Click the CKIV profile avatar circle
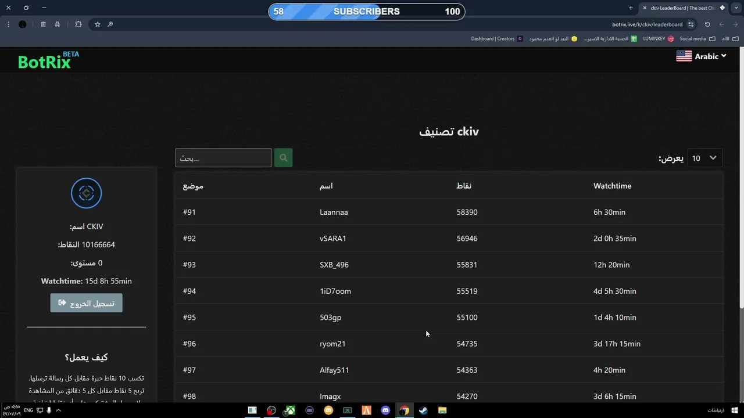 tap(87, 193)
